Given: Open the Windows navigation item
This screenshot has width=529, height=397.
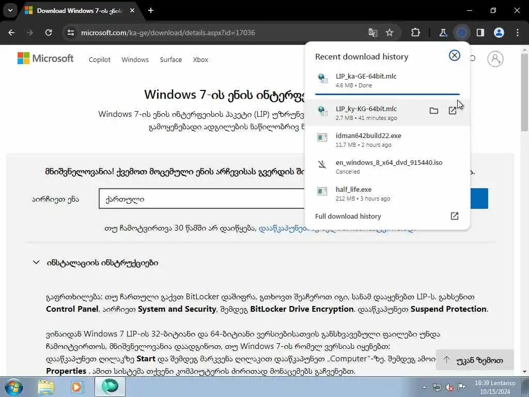Looking at the screenshot, I should [x=135, y=59].
